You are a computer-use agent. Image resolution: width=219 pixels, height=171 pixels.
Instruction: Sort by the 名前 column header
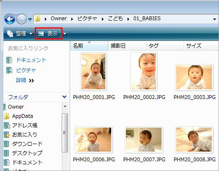coord(89,46)
